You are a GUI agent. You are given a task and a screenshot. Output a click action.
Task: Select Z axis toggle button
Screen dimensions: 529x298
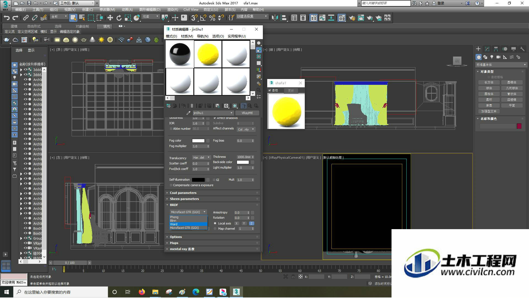point(251,223)
